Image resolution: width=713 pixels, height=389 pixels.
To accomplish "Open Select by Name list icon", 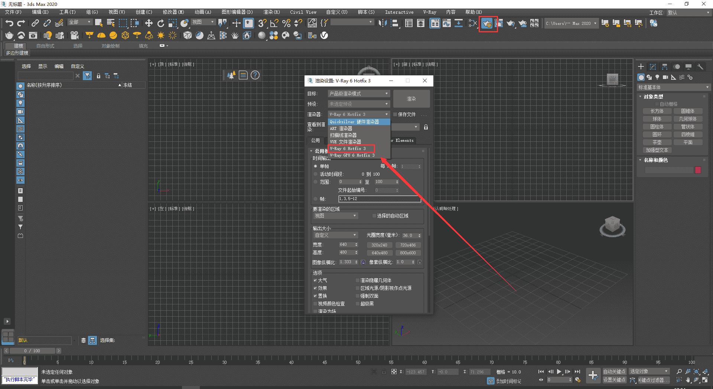I will point(111,23).
